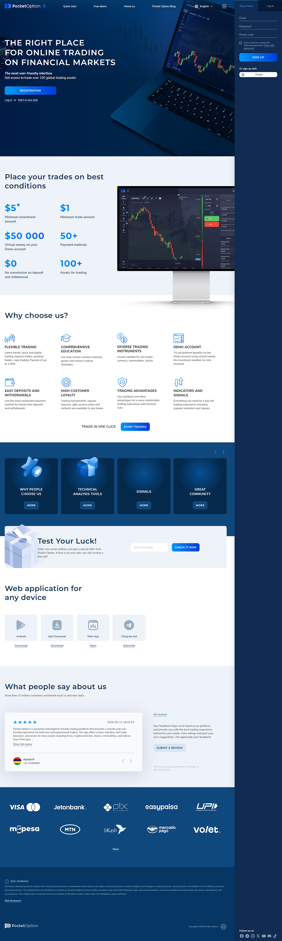Screen dimensions: 282x941
Task: Go to previous review arrow
Action: click(123, 761)
